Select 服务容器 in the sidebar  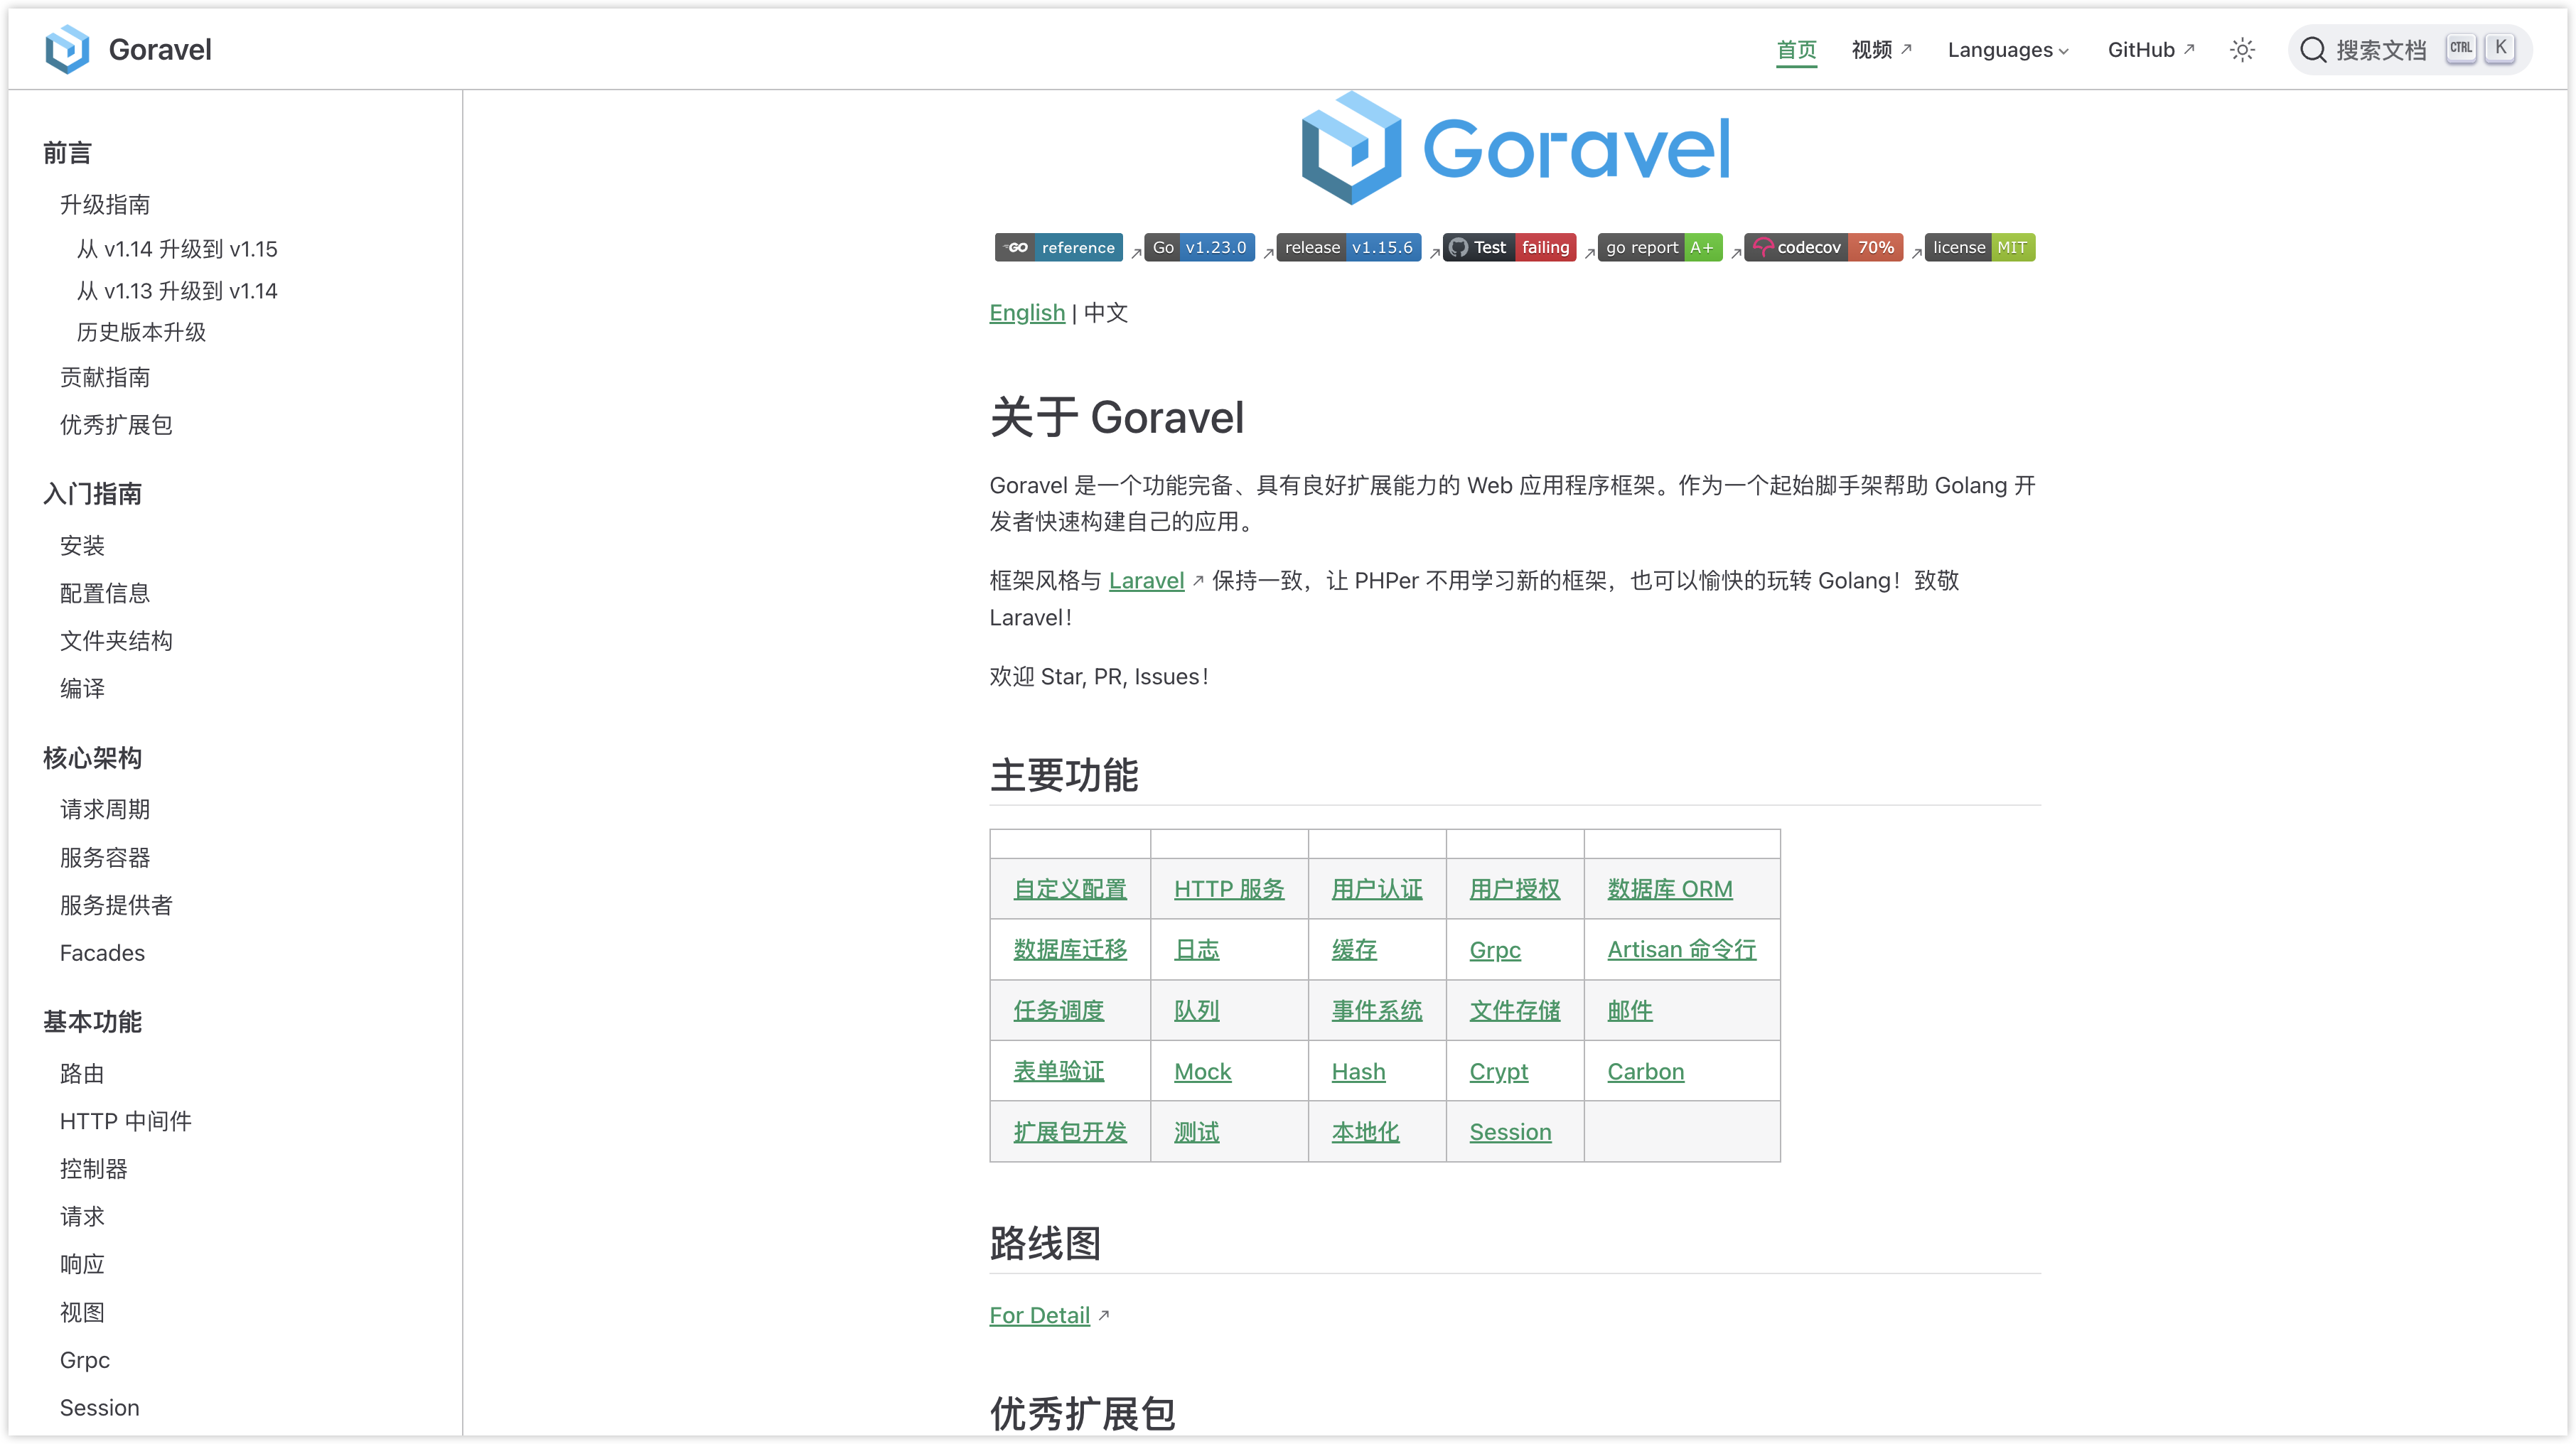point(105,857)
